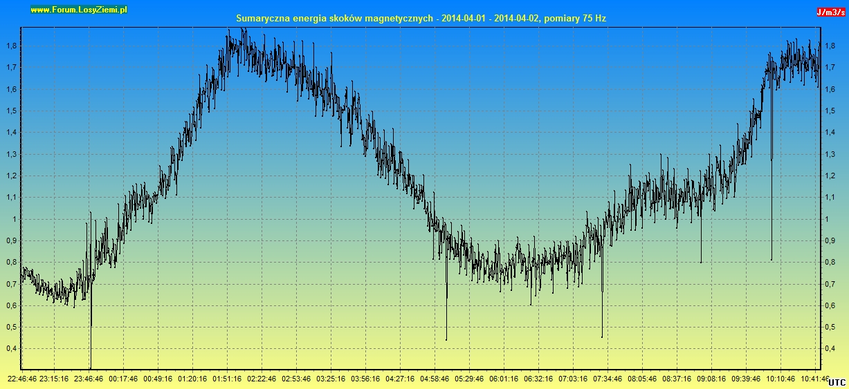Select time label 02:22:46 on time axis
849x389 pixels.
coord(262,379)
